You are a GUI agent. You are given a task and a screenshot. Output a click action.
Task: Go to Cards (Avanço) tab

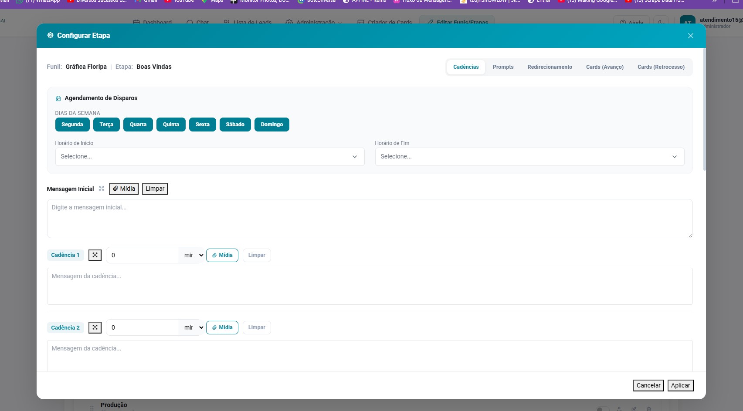(x=604, y=67)
